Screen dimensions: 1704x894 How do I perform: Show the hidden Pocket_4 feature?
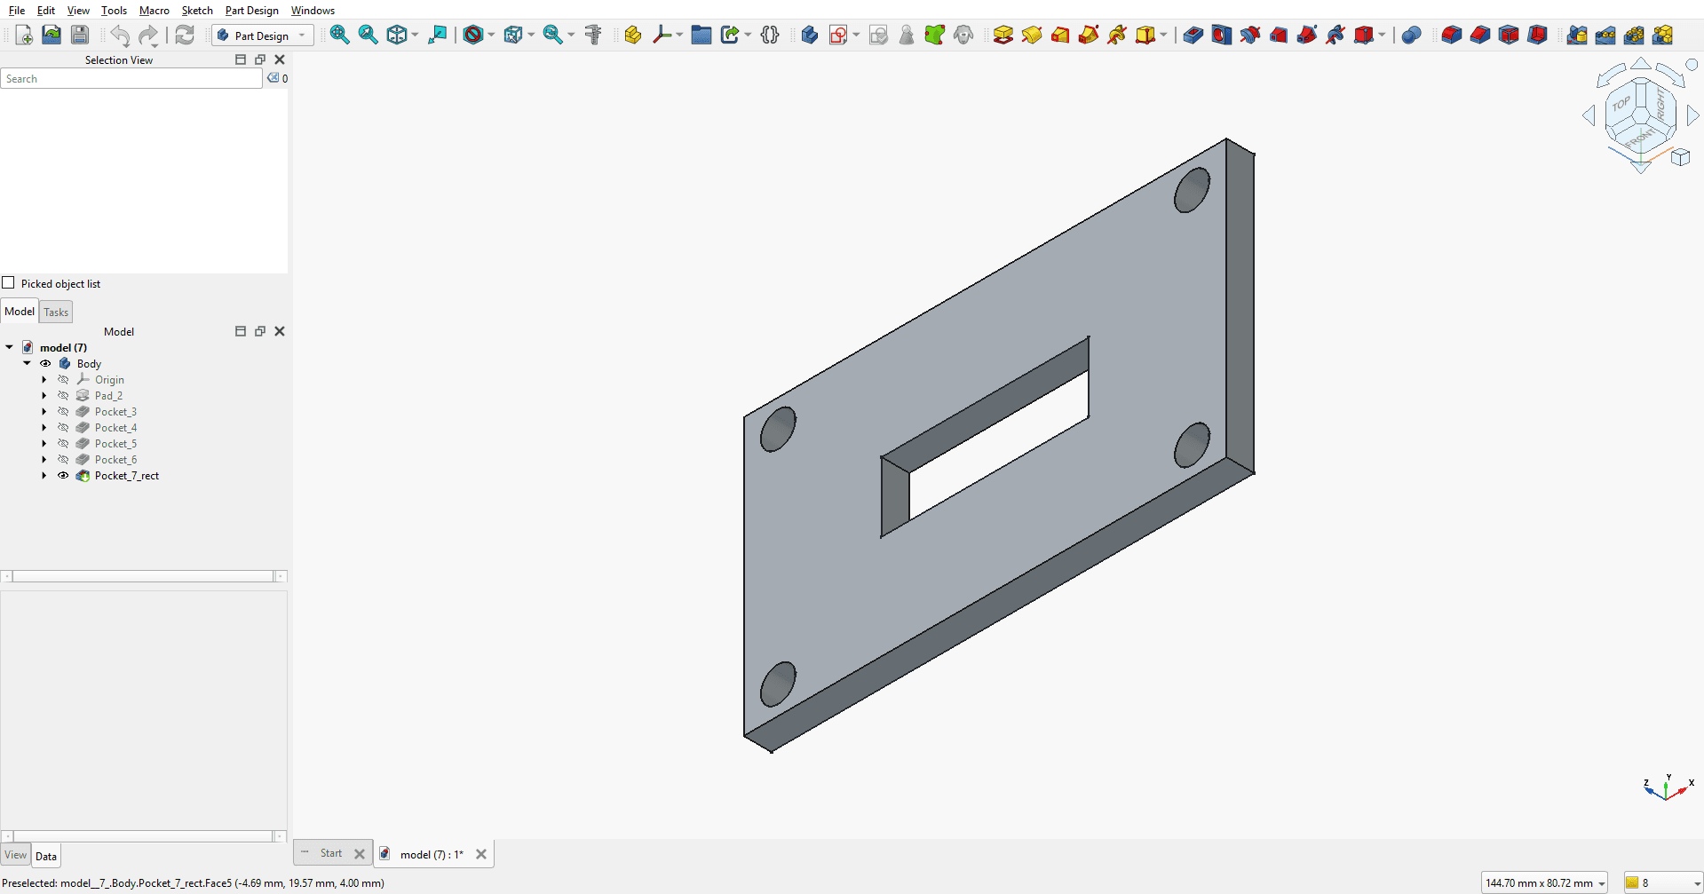coord(63,428)
